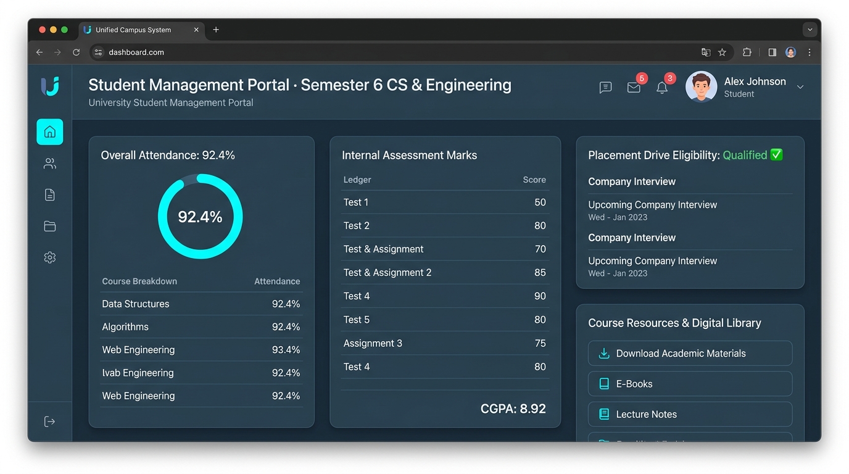Screen dimensions: 849x474
Task: Click the Test 1 score row
Action: click(x=445, y=202)
